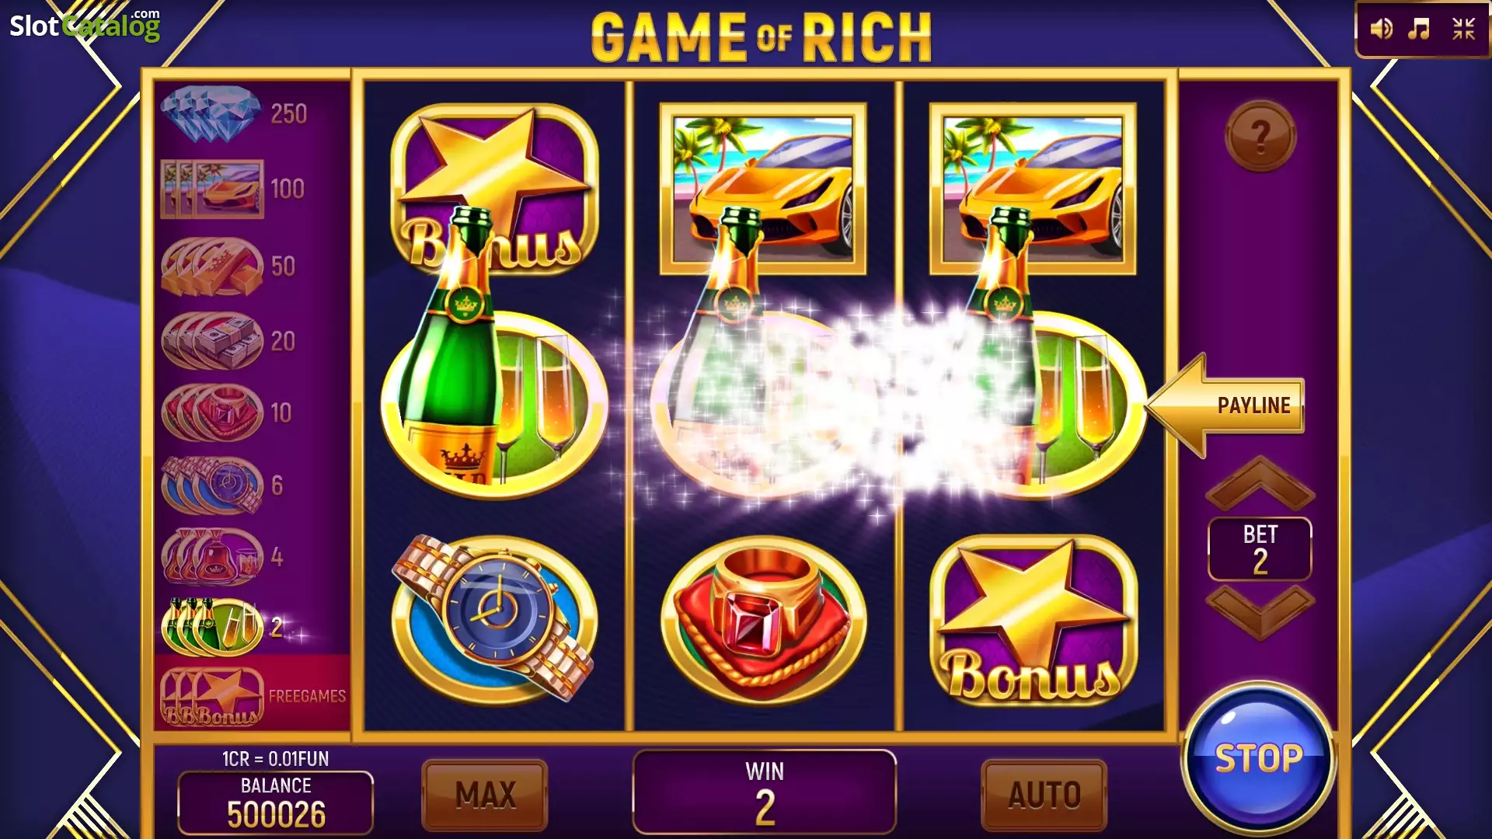This screenshot has height=839, width=1492.
Task: Click the BET amount display box
Action: point(1260,548)
